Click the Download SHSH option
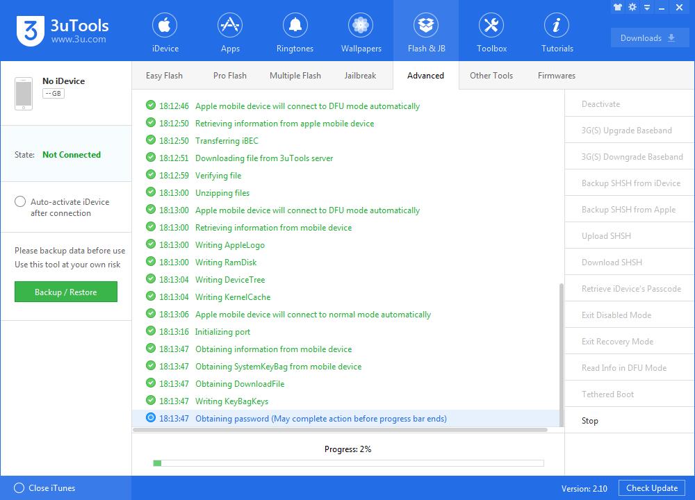 pos(630,262)
